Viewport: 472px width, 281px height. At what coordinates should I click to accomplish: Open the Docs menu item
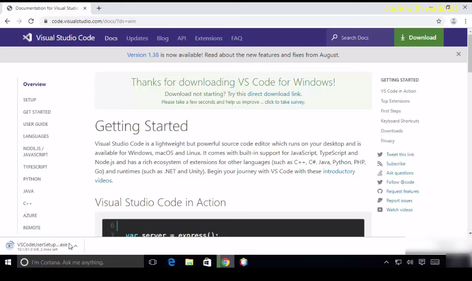(111, 38)
